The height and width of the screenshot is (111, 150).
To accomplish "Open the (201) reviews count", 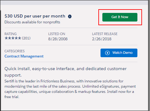I will click(26, 38).
